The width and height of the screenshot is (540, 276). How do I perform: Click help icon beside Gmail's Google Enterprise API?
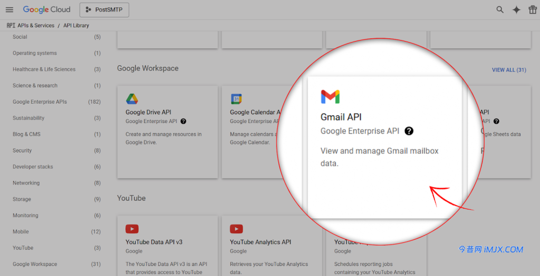pos(409,131)
